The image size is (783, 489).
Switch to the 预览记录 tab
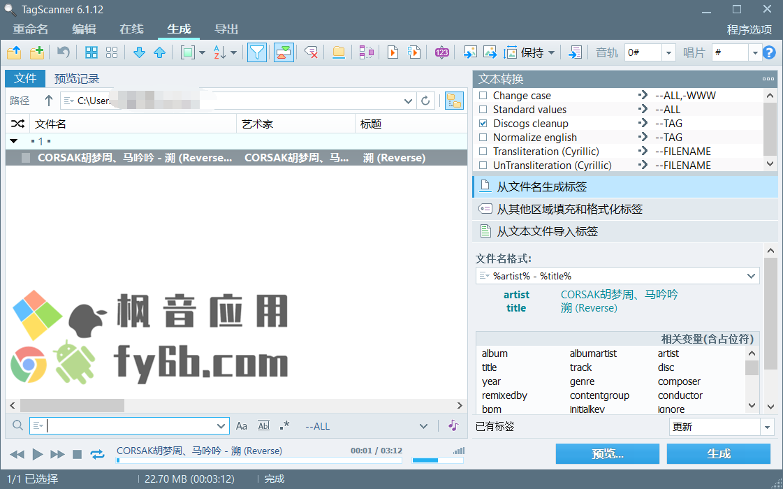pos(77,79)
